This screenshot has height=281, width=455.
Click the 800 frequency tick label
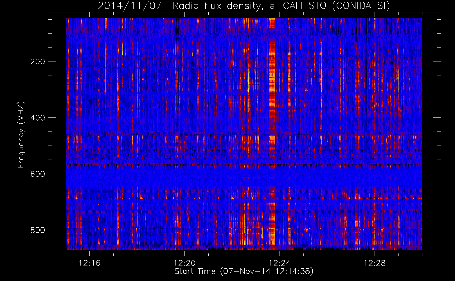click(x=38, y=230)
